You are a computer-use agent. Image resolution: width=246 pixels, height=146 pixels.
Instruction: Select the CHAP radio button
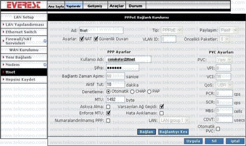[x=132, y=92]
